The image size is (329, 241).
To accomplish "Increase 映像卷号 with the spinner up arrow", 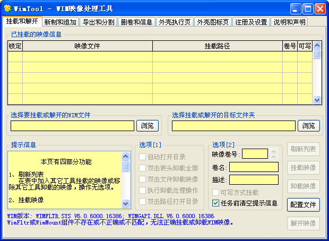I will [x=273, y=151].
